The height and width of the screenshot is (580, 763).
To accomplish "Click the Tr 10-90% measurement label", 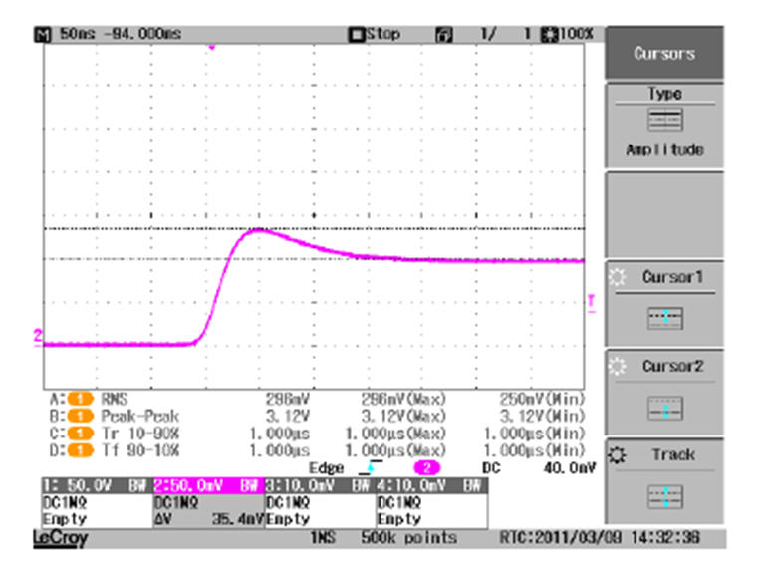I will 140,434.
